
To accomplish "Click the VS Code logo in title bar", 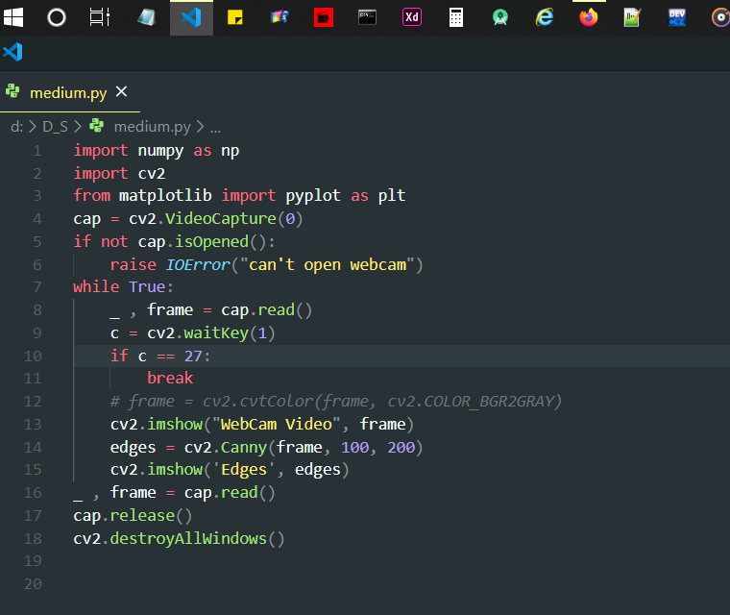I will (x=13, y=52).
